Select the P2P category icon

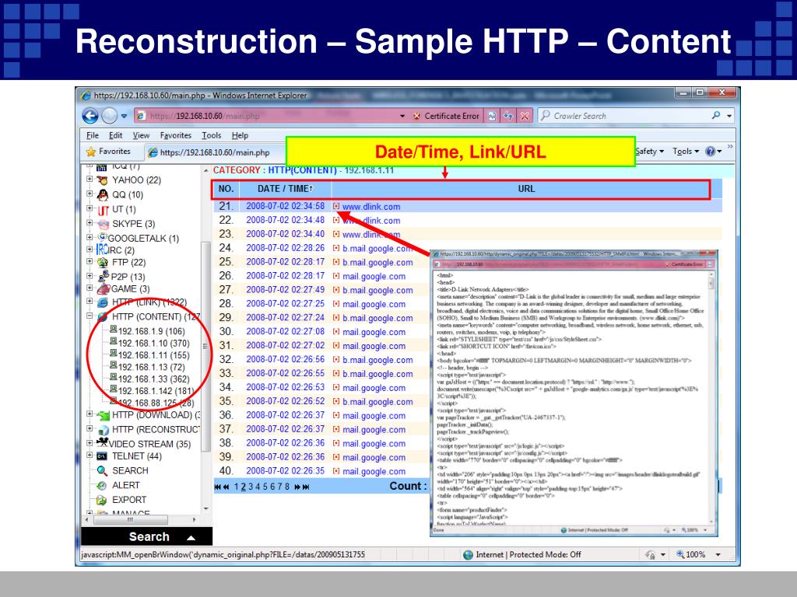point(104,276)
